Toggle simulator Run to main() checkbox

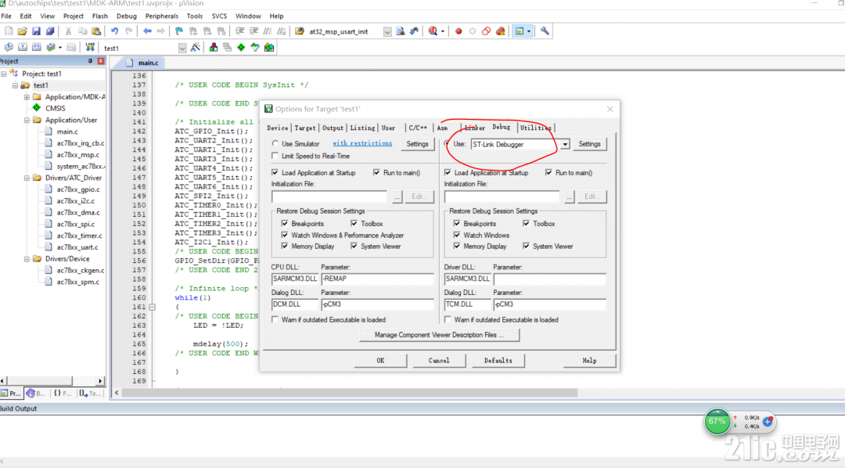tap(376, 172)
